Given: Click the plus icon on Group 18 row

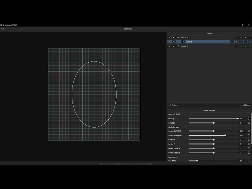Looking at the screenshot, I should point(245,46).
